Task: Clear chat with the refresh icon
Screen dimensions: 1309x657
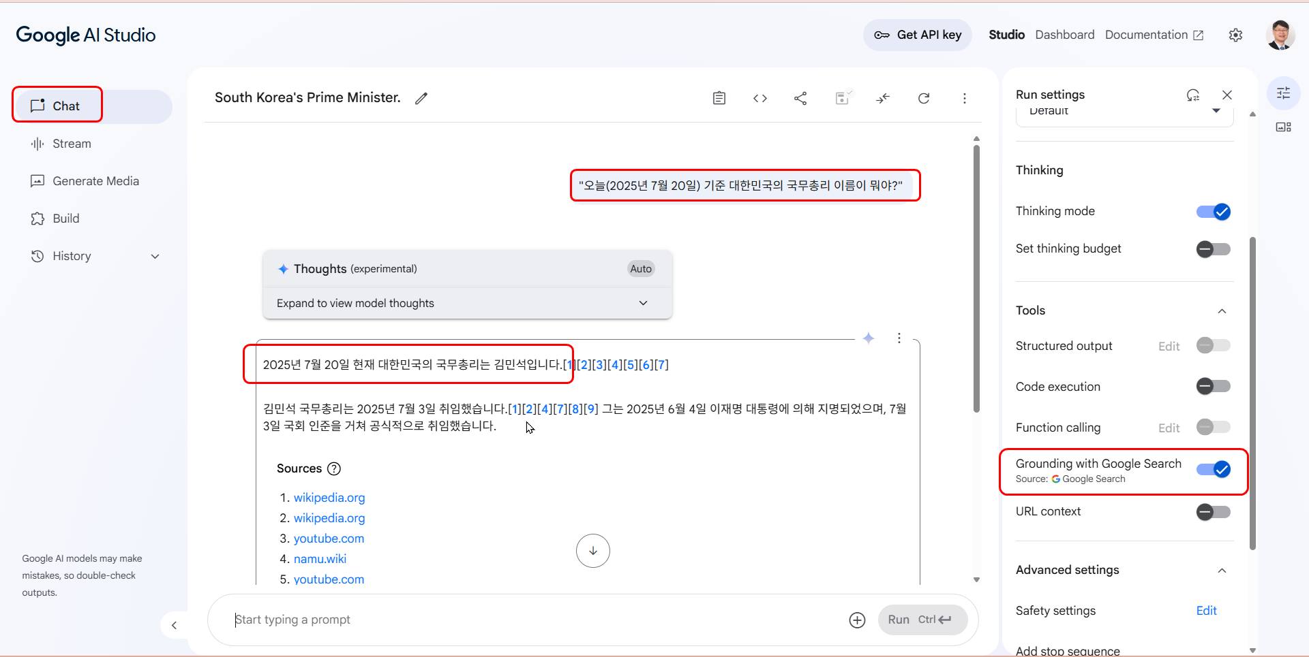Action: coord(924,98)
